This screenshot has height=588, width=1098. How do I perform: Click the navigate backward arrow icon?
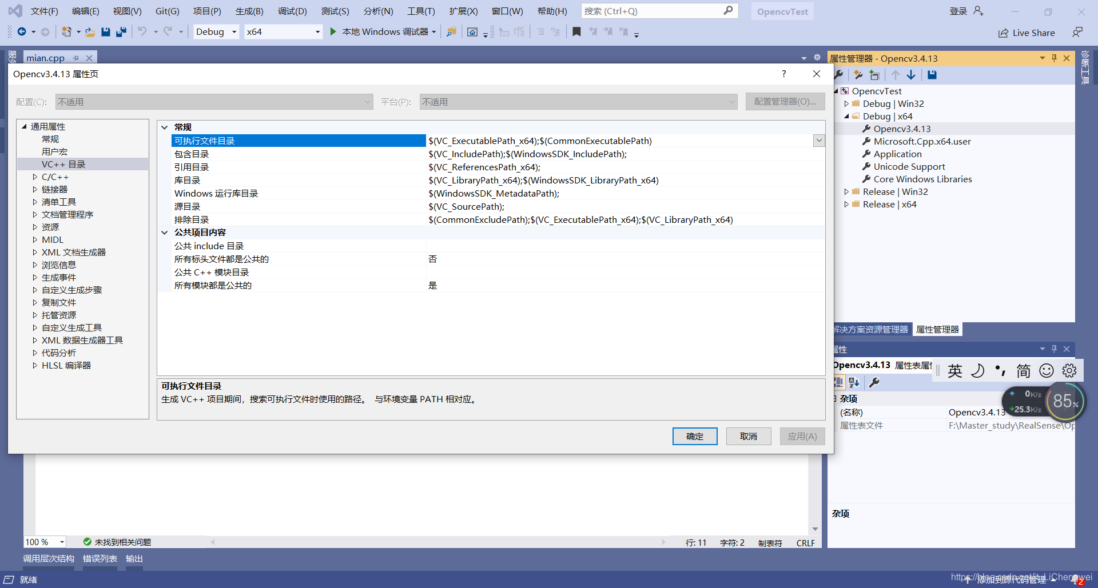pyautogui.click(x=22, y=32)
